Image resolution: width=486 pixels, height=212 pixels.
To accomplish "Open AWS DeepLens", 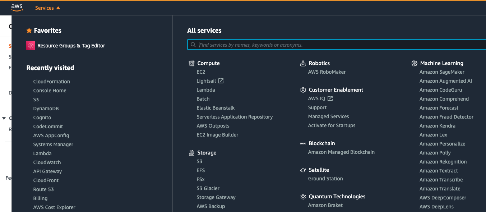I will 436,207.
